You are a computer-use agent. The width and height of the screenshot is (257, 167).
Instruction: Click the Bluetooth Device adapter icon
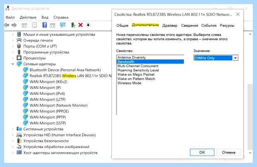[26, 70]
